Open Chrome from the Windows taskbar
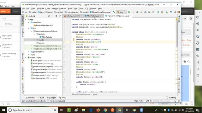Screen dimensions: 202x113 pos(105,110)
